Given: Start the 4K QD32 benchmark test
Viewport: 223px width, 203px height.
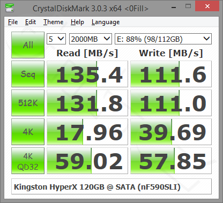Looking at the screenshot, I should click(28, 161).
